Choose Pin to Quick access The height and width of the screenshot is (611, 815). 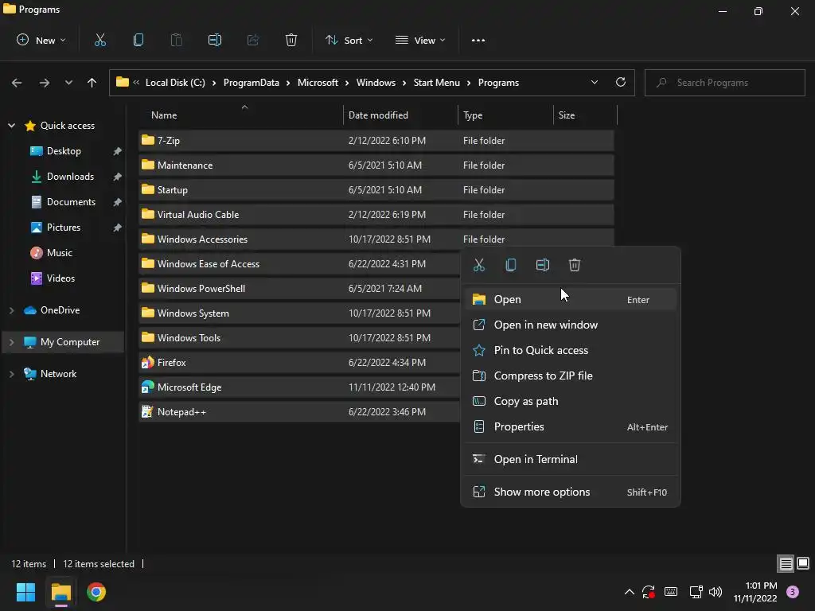point(570,350)
